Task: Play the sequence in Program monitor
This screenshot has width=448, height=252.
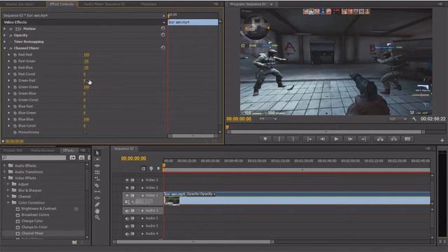Action: click(336, 139)
